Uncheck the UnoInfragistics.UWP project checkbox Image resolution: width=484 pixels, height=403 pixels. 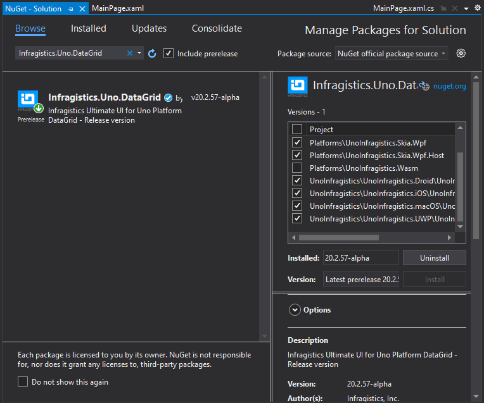point(297,218)
